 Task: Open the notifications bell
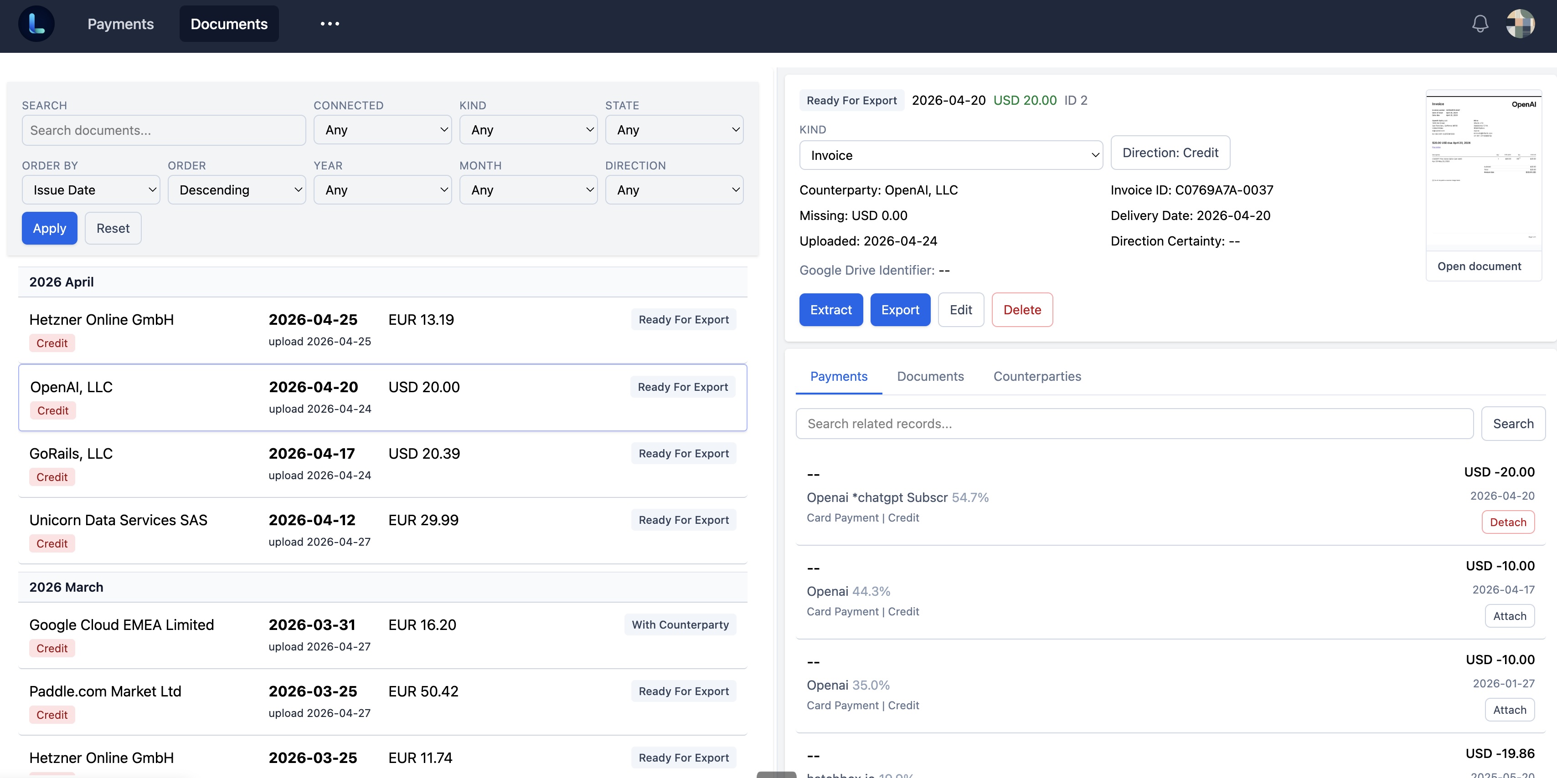click(x=1480, y=24)
